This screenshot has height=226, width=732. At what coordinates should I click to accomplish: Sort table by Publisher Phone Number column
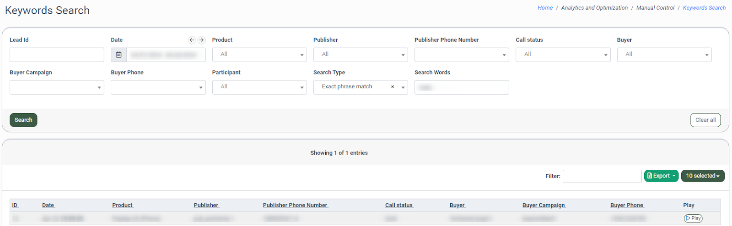(295, 205)
